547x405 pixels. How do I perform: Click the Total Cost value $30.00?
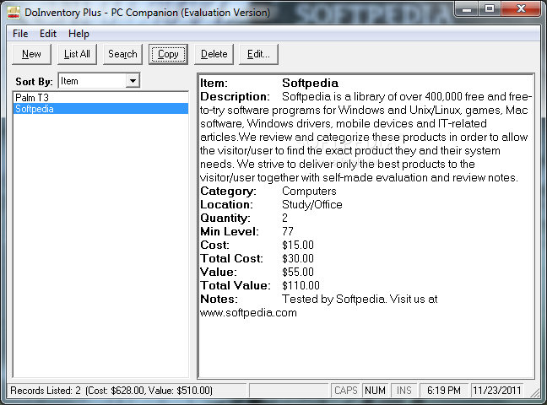298,258
